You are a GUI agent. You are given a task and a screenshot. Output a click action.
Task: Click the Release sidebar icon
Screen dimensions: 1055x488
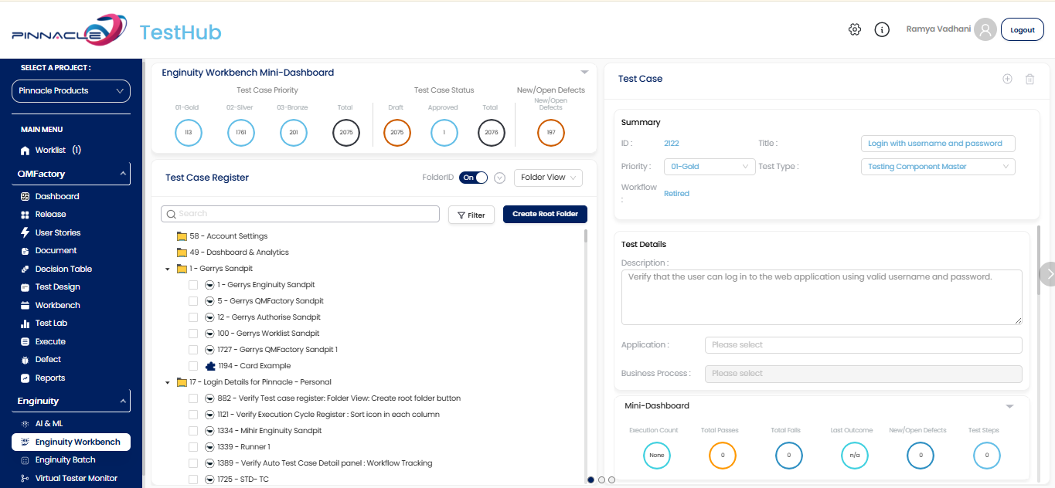26,215
